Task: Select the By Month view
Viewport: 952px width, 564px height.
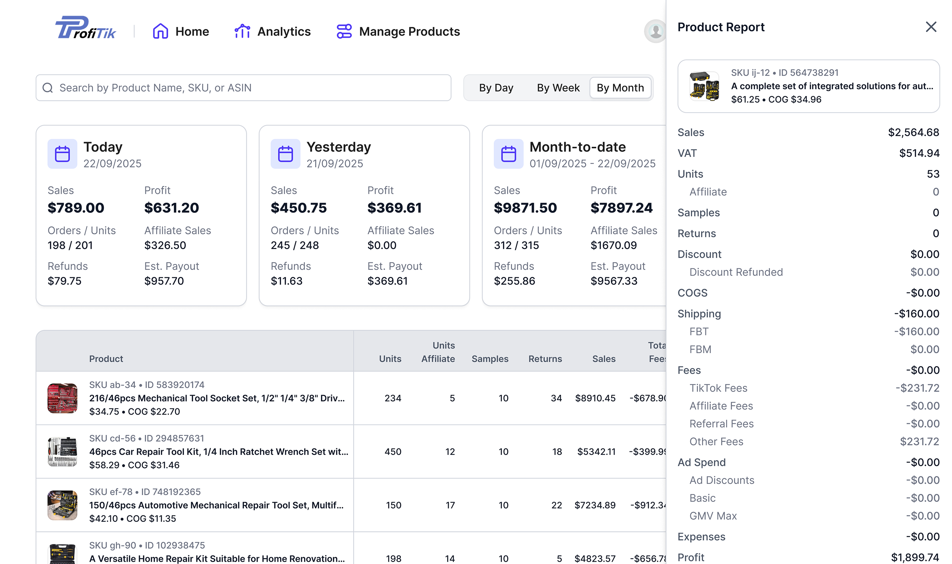Action: point(620,88)
